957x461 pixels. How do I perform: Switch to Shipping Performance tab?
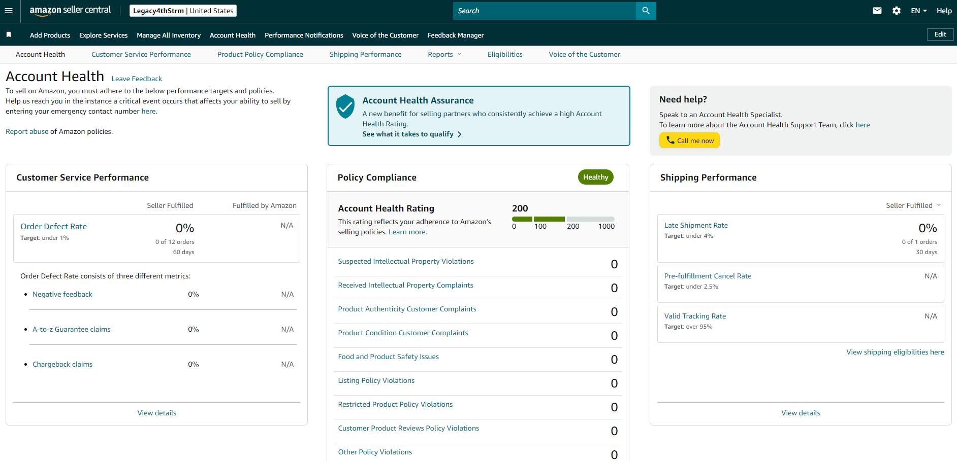tap(365, 54)
